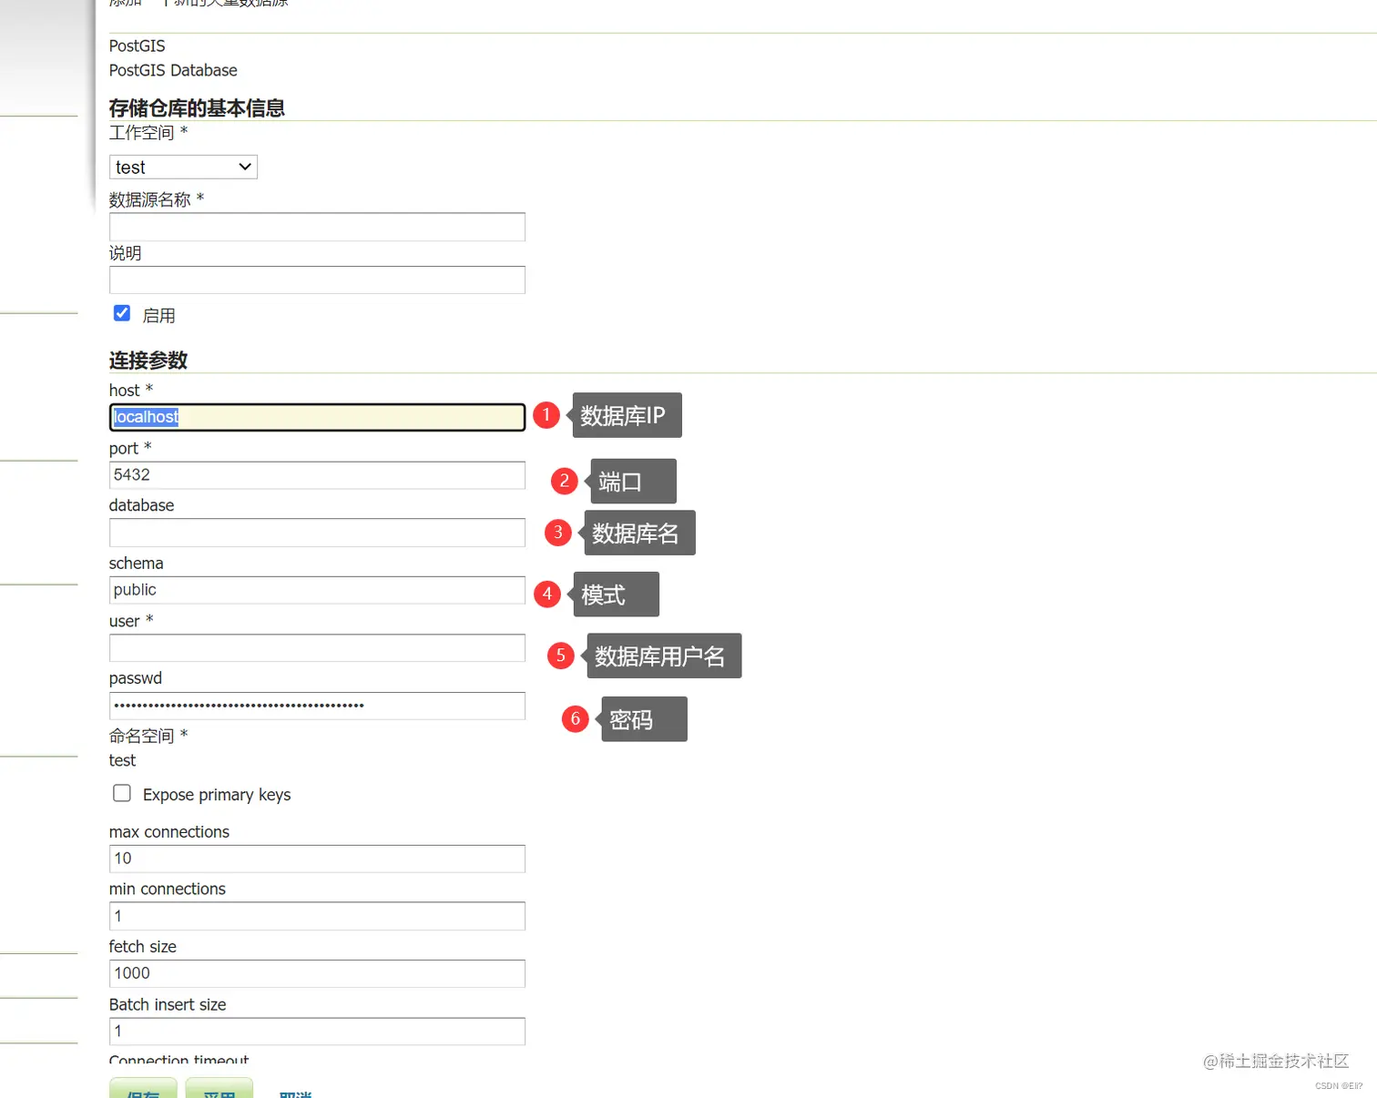The image size is (1377, 1098).
Task: Click the schema field showing public
Action: tap(316, 589)
